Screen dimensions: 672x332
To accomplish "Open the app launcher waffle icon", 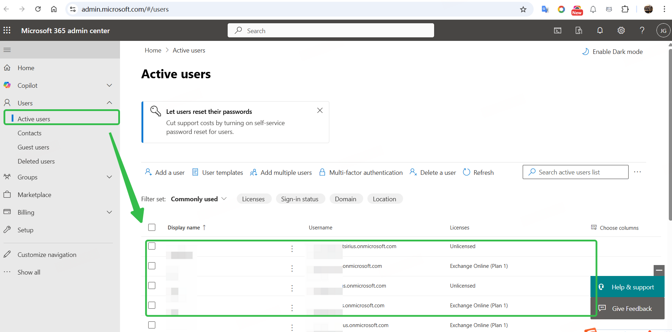I will click(7, 30).
